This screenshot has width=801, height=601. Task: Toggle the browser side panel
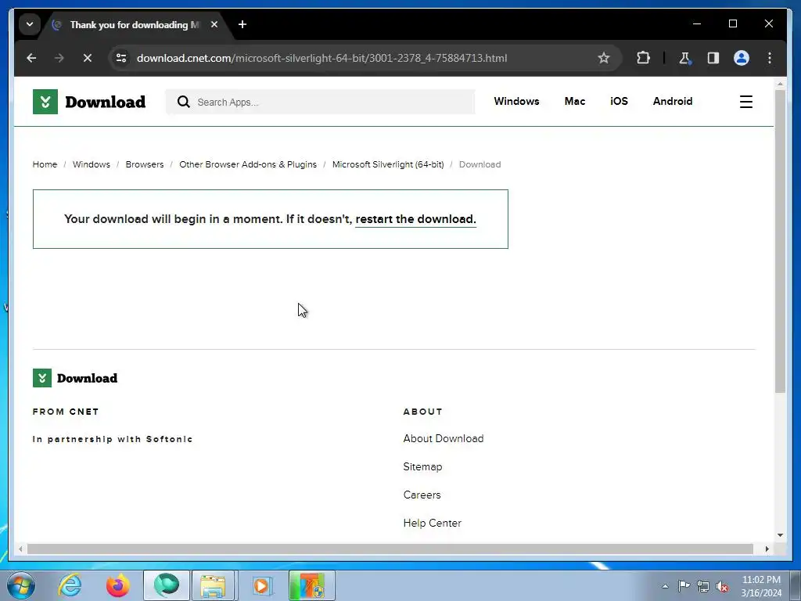[713, 58]
